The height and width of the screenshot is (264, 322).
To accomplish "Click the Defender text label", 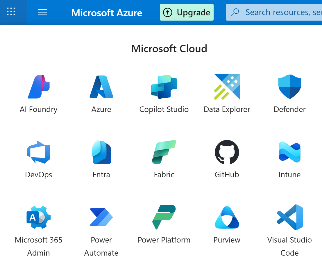I will (x=289, y=109).
